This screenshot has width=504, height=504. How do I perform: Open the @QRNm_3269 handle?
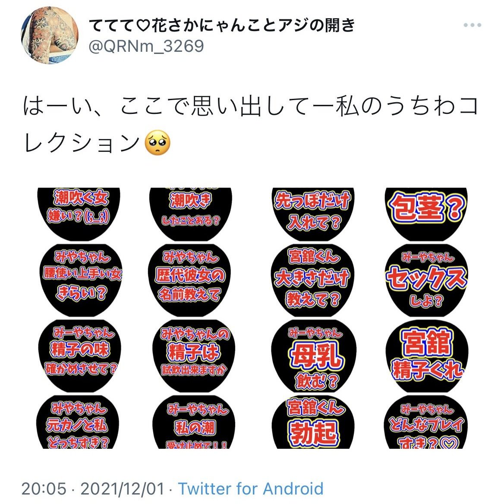pyautogui.click(x=146, y=46)
